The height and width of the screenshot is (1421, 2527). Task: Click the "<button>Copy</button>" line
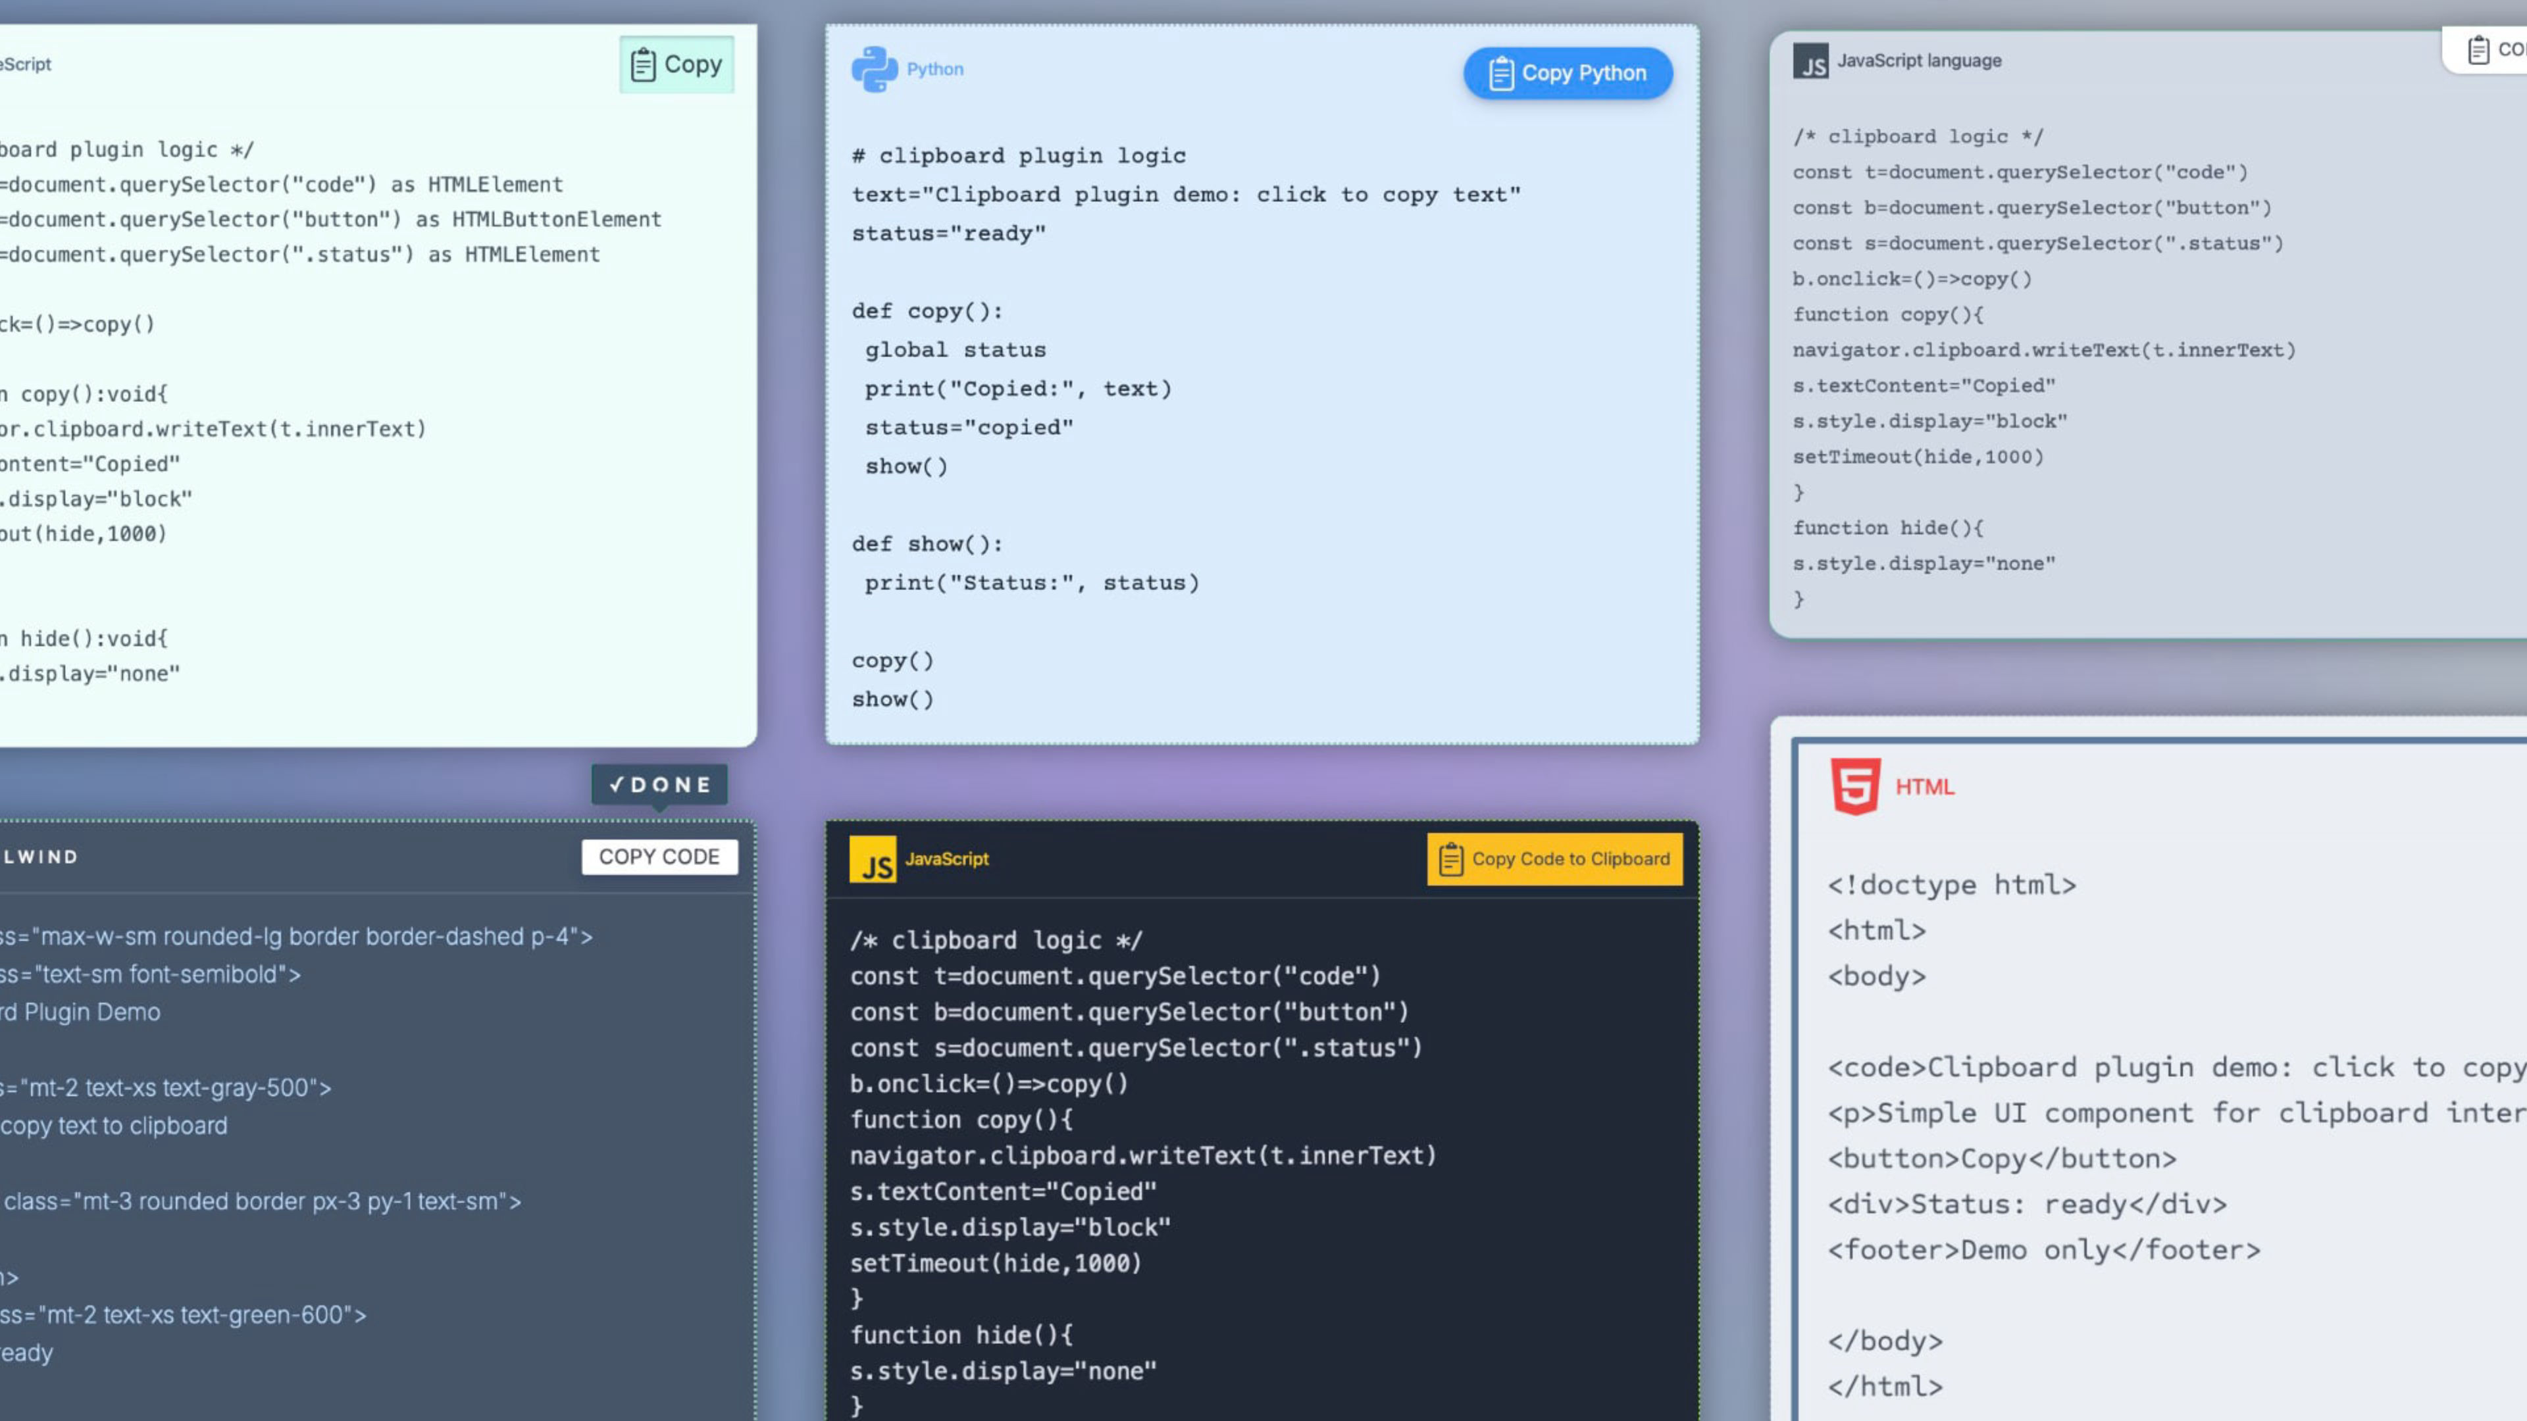click(x=2002, y=1159)
